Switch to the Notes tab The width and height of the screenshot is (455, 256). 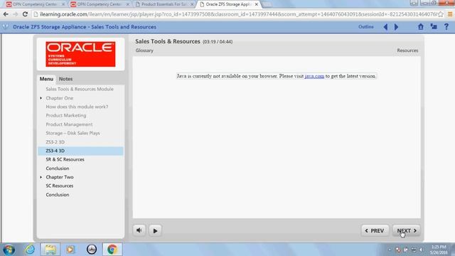coord(65,79)
